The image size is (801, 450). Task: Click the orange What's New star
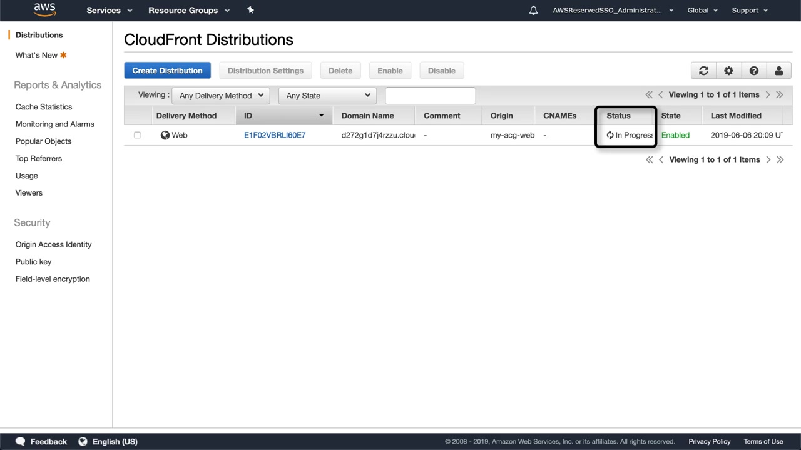(63, 55)
